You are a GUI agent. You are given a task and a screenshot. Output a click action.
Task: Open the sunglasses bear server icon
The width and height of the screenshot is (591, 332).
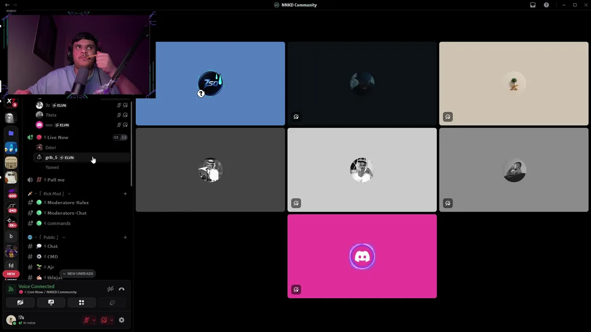pyautogui.click(x=11, y=177)
